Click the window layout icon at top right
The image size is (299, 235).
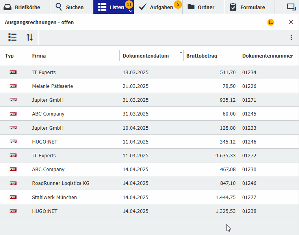click(291, 7)
